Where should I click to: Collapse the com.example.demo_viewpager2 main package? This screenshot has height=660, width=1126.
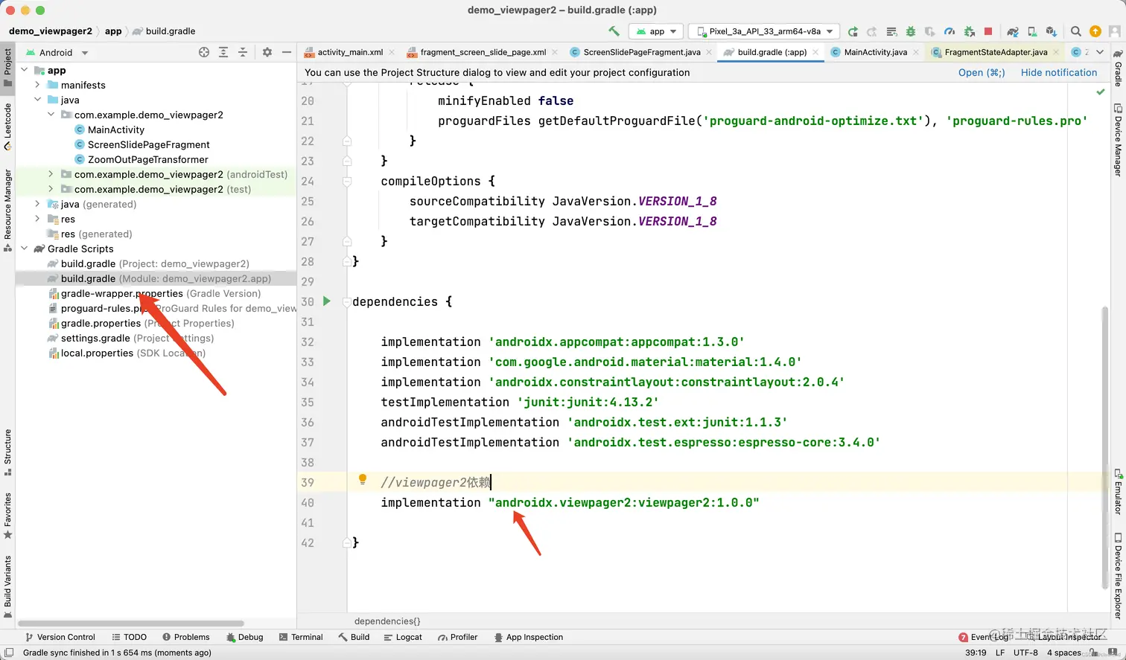(51, 115)
